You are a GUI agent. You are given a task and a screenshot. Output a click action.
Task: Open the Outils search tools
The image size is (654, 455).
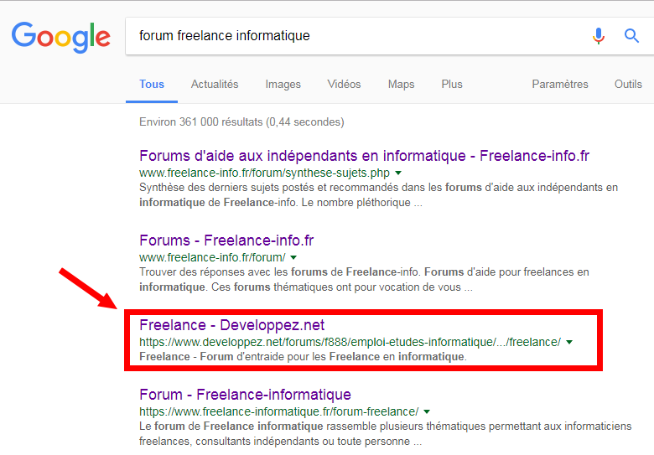coord(628,84)
